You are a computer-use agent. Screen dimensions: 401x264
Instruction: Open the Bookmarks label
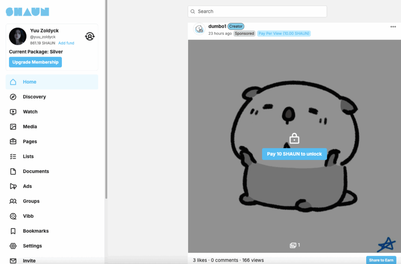[x=36, y=231]
